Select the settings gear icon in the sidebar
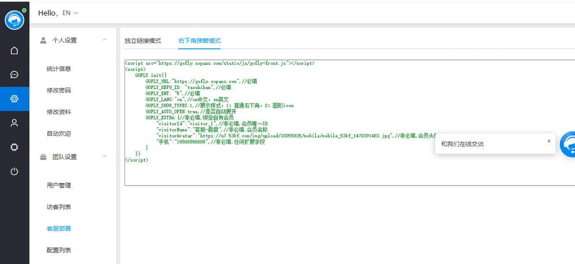The width and height of the screenshot is (575, 264). [14, 99]
